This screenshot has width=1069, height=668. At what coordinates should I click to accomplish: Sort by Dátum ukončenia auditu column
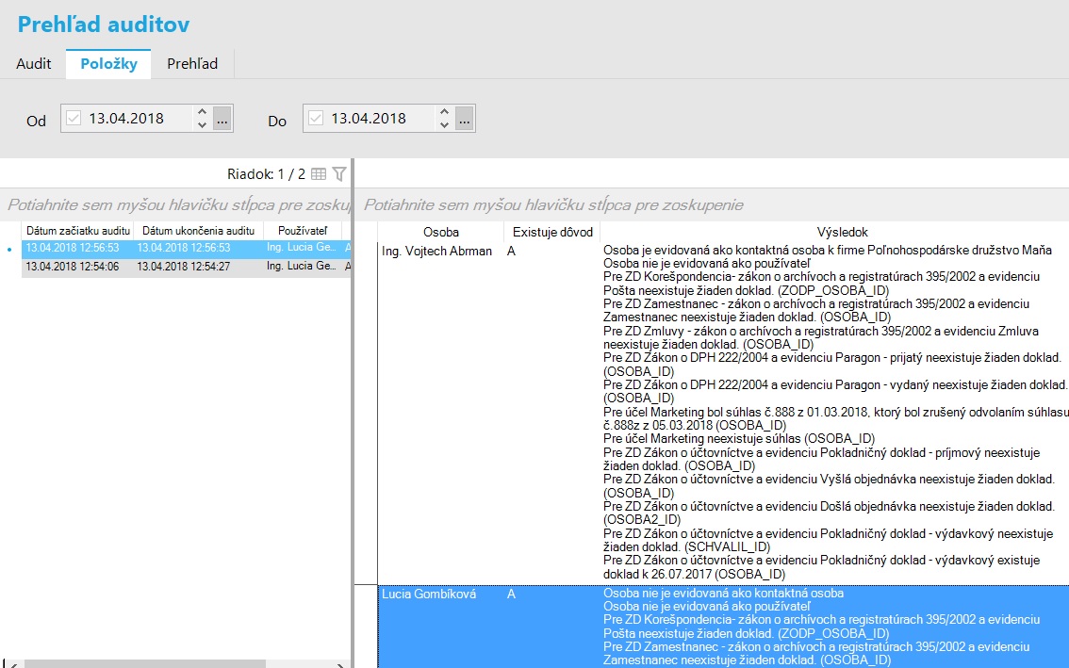198,231
